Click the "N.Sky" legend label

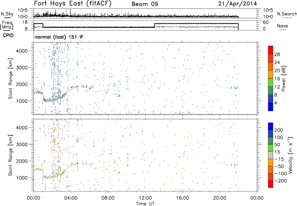(7, 14)
